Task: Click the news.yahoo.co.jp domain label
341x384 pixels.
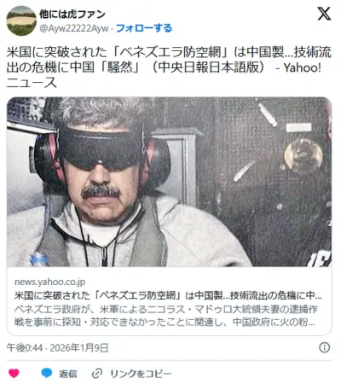Action: [x=50, y=282]
